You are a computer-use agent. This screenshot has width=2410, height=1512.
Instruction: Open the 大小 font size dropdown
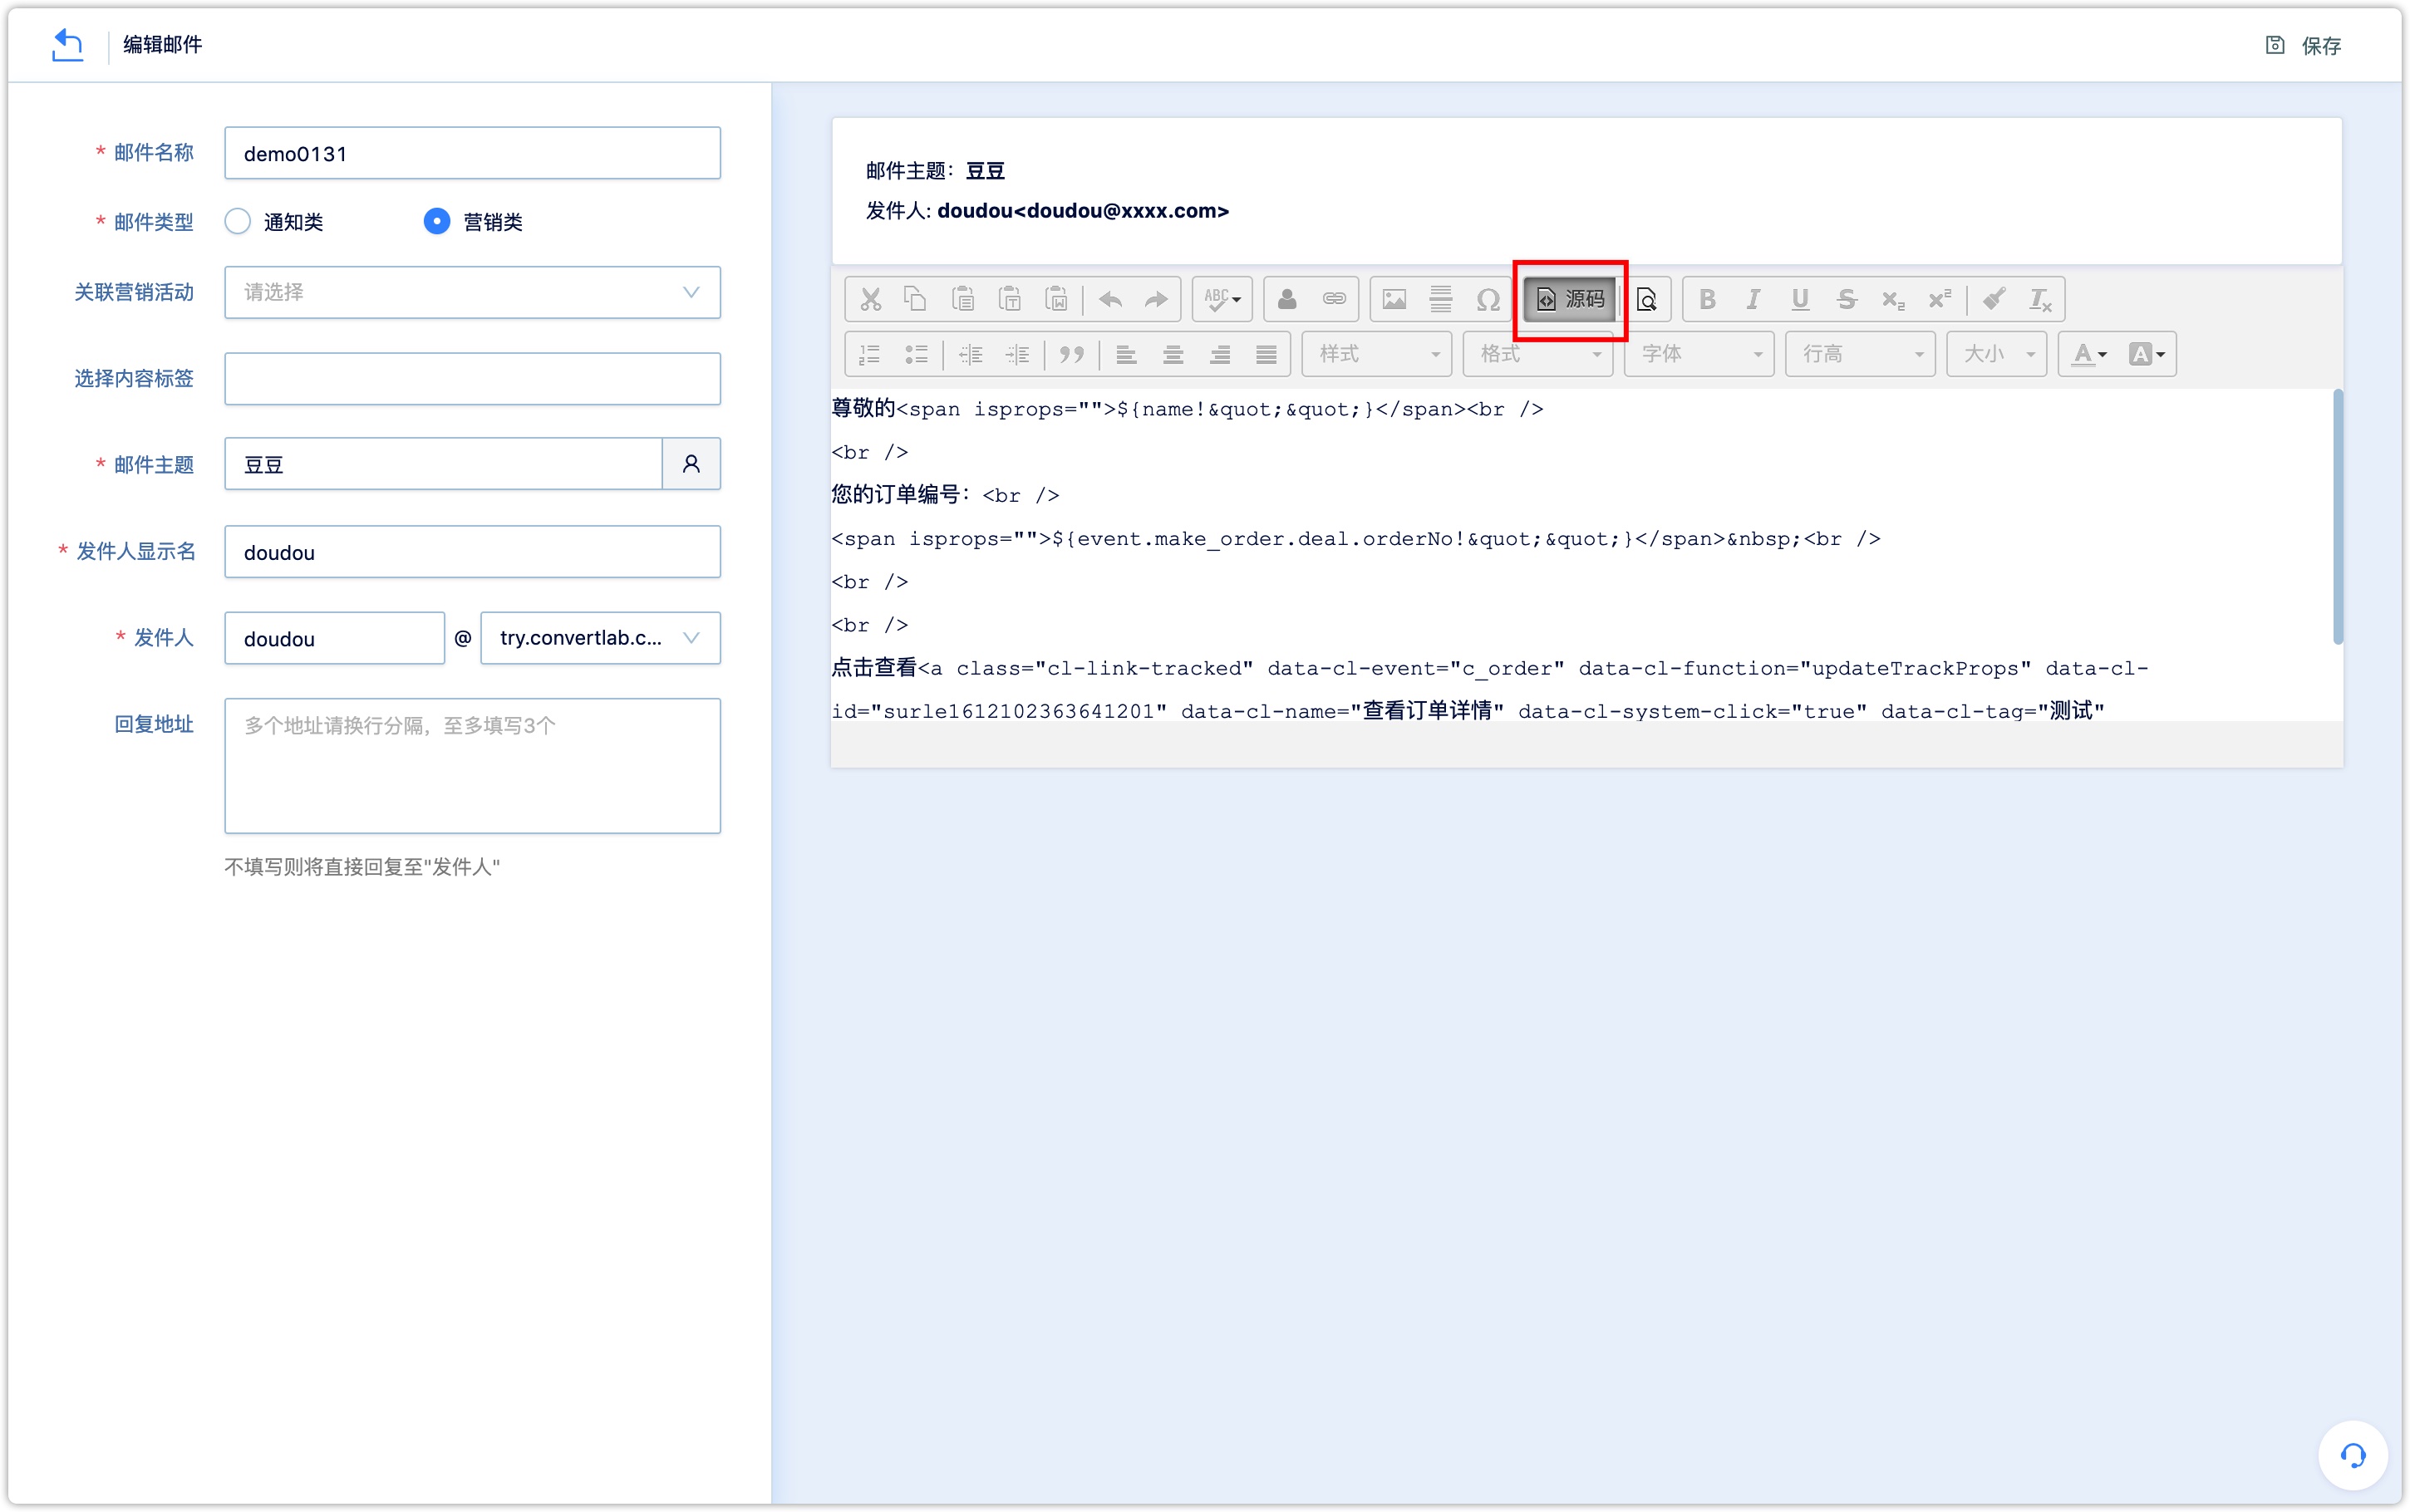[1997, 354]
